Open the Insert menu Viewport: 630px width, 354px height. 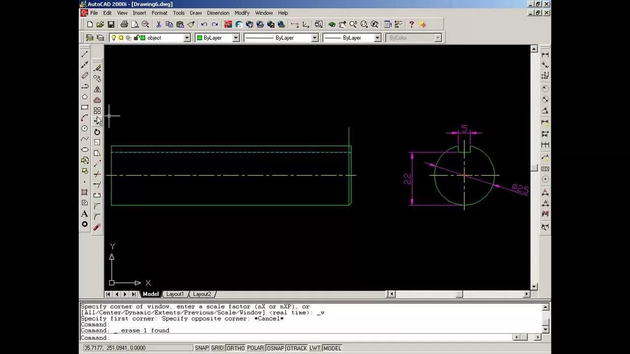(x=139, y=13)
